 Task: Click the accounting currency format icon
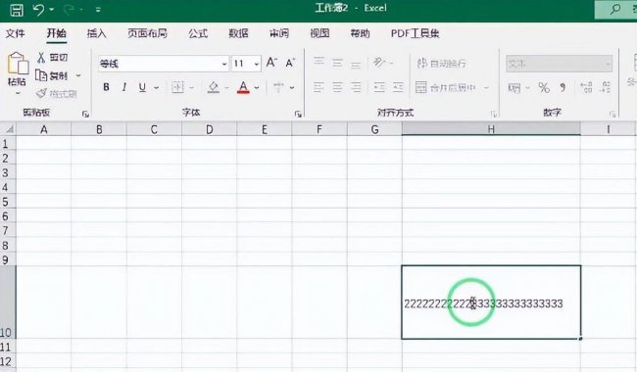pyautogui.click(x=514, y=87)
